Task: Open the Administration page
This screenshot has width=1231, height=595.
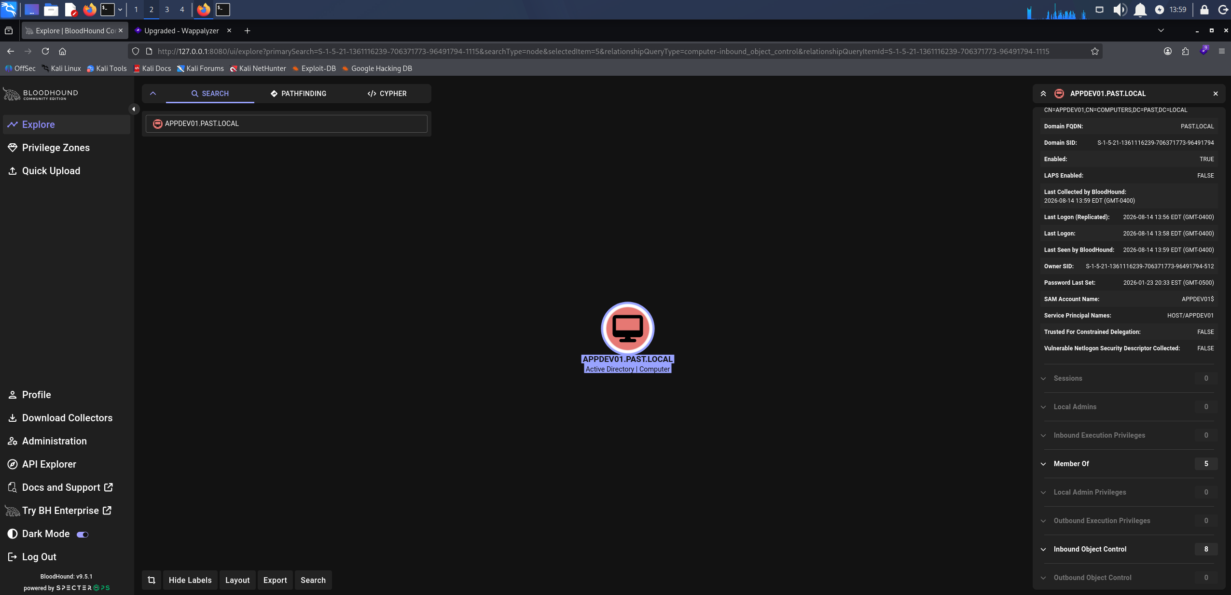Action: [x=66, y=441]
